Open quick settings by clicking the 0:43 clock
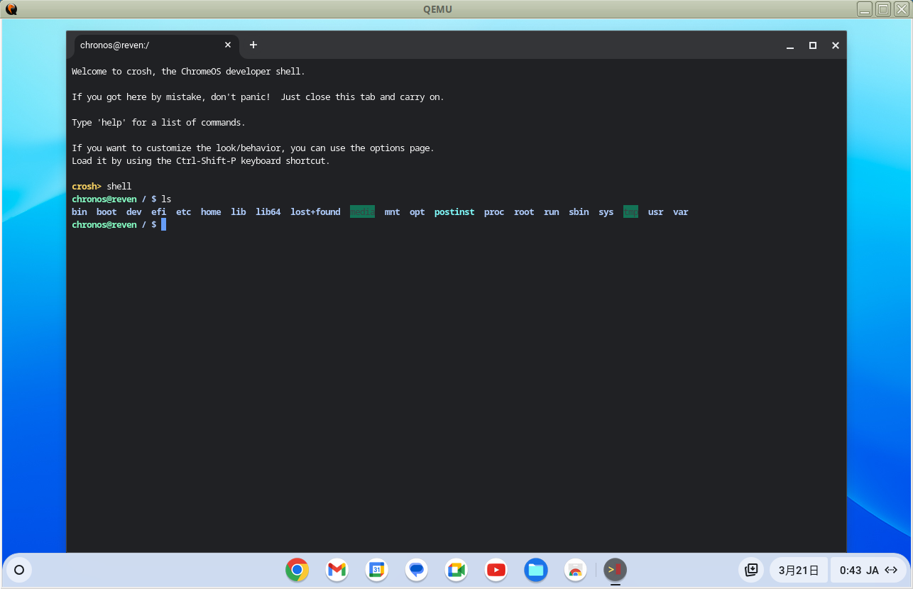 [x=851, y=570]
